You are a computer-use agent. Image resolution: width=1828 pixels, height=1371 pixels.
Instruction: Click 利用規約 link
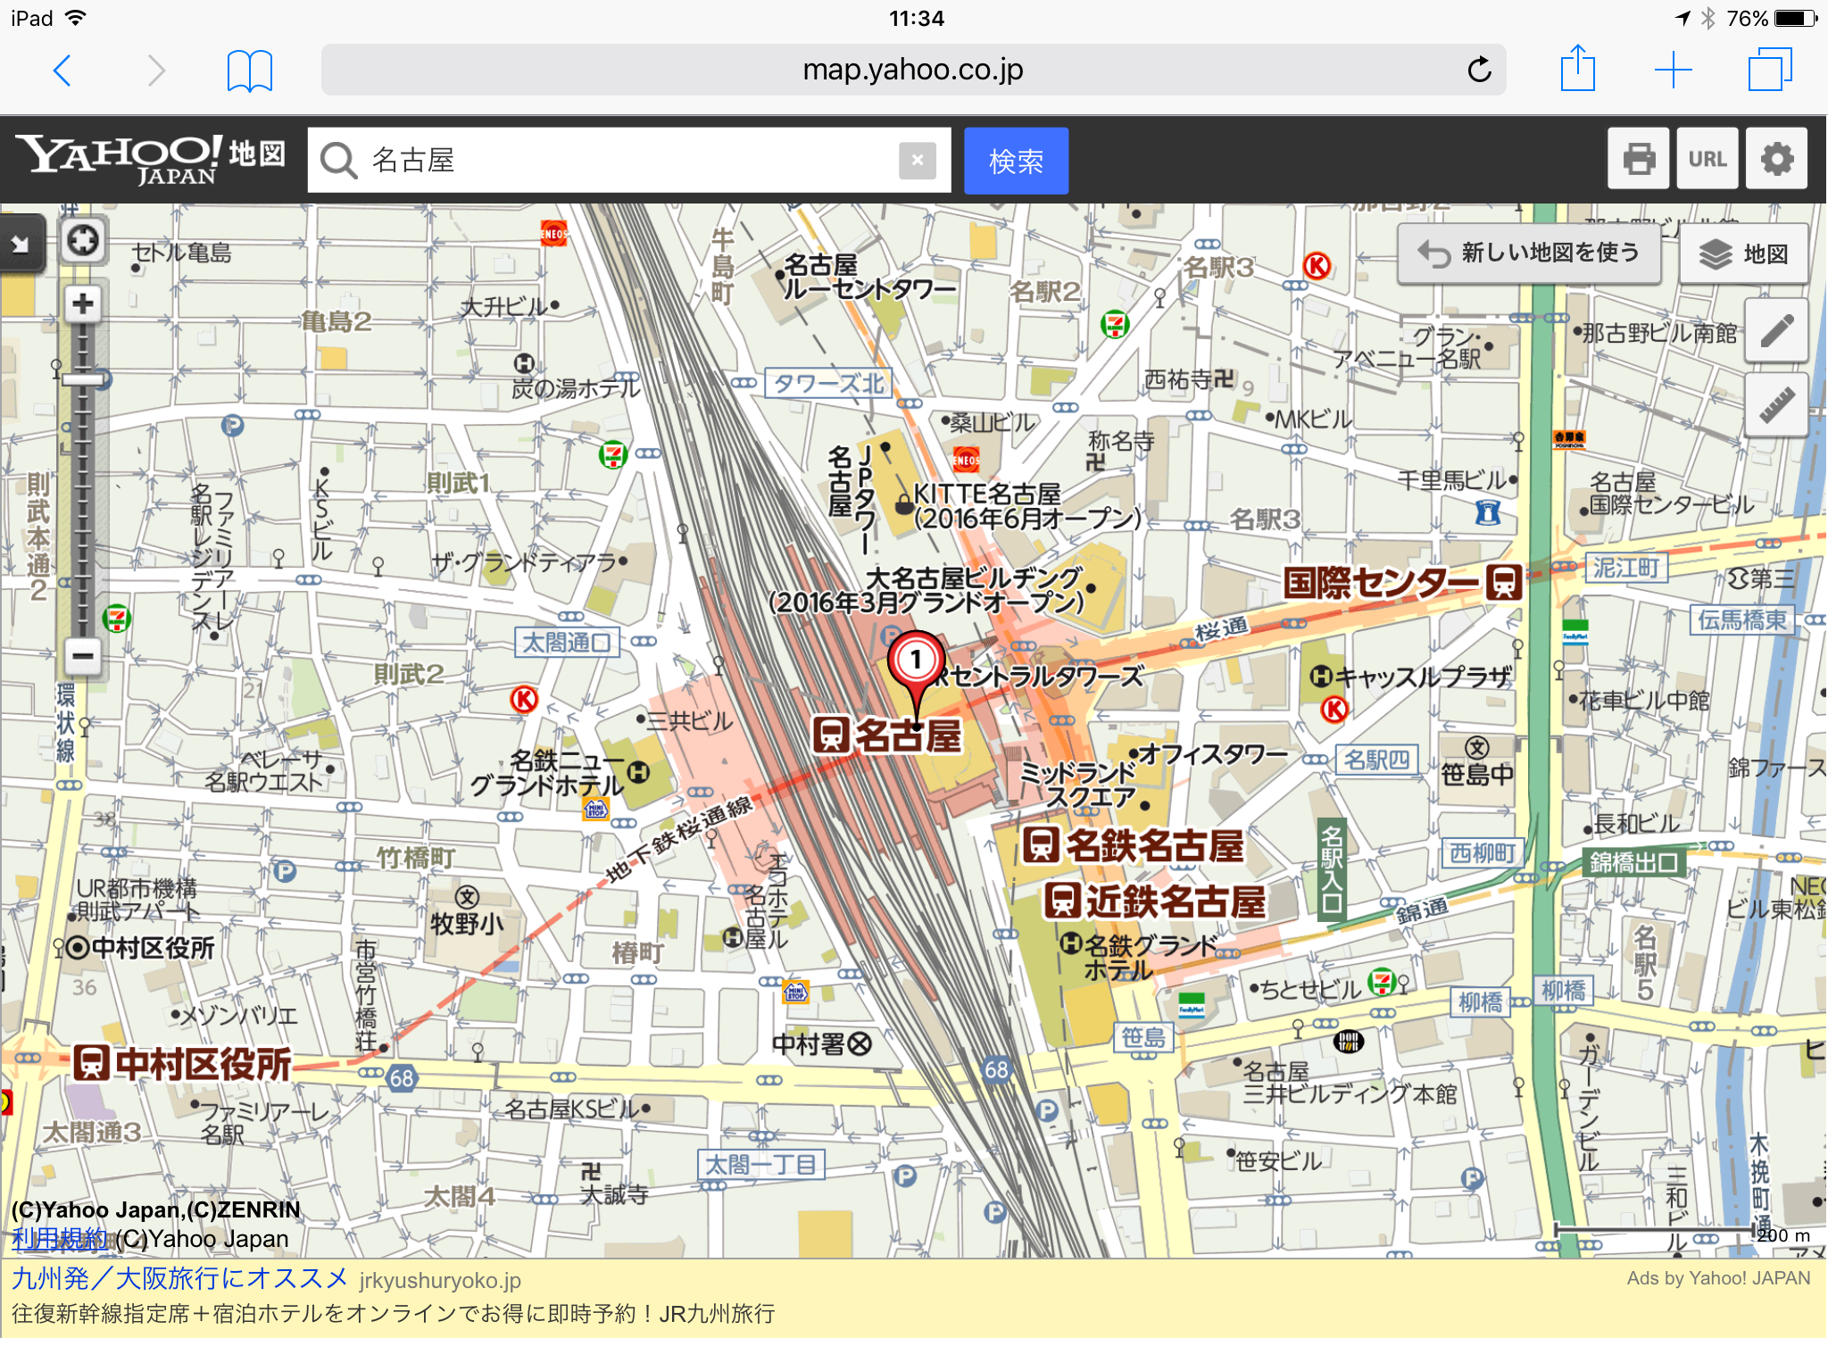tap(59, 1239)
